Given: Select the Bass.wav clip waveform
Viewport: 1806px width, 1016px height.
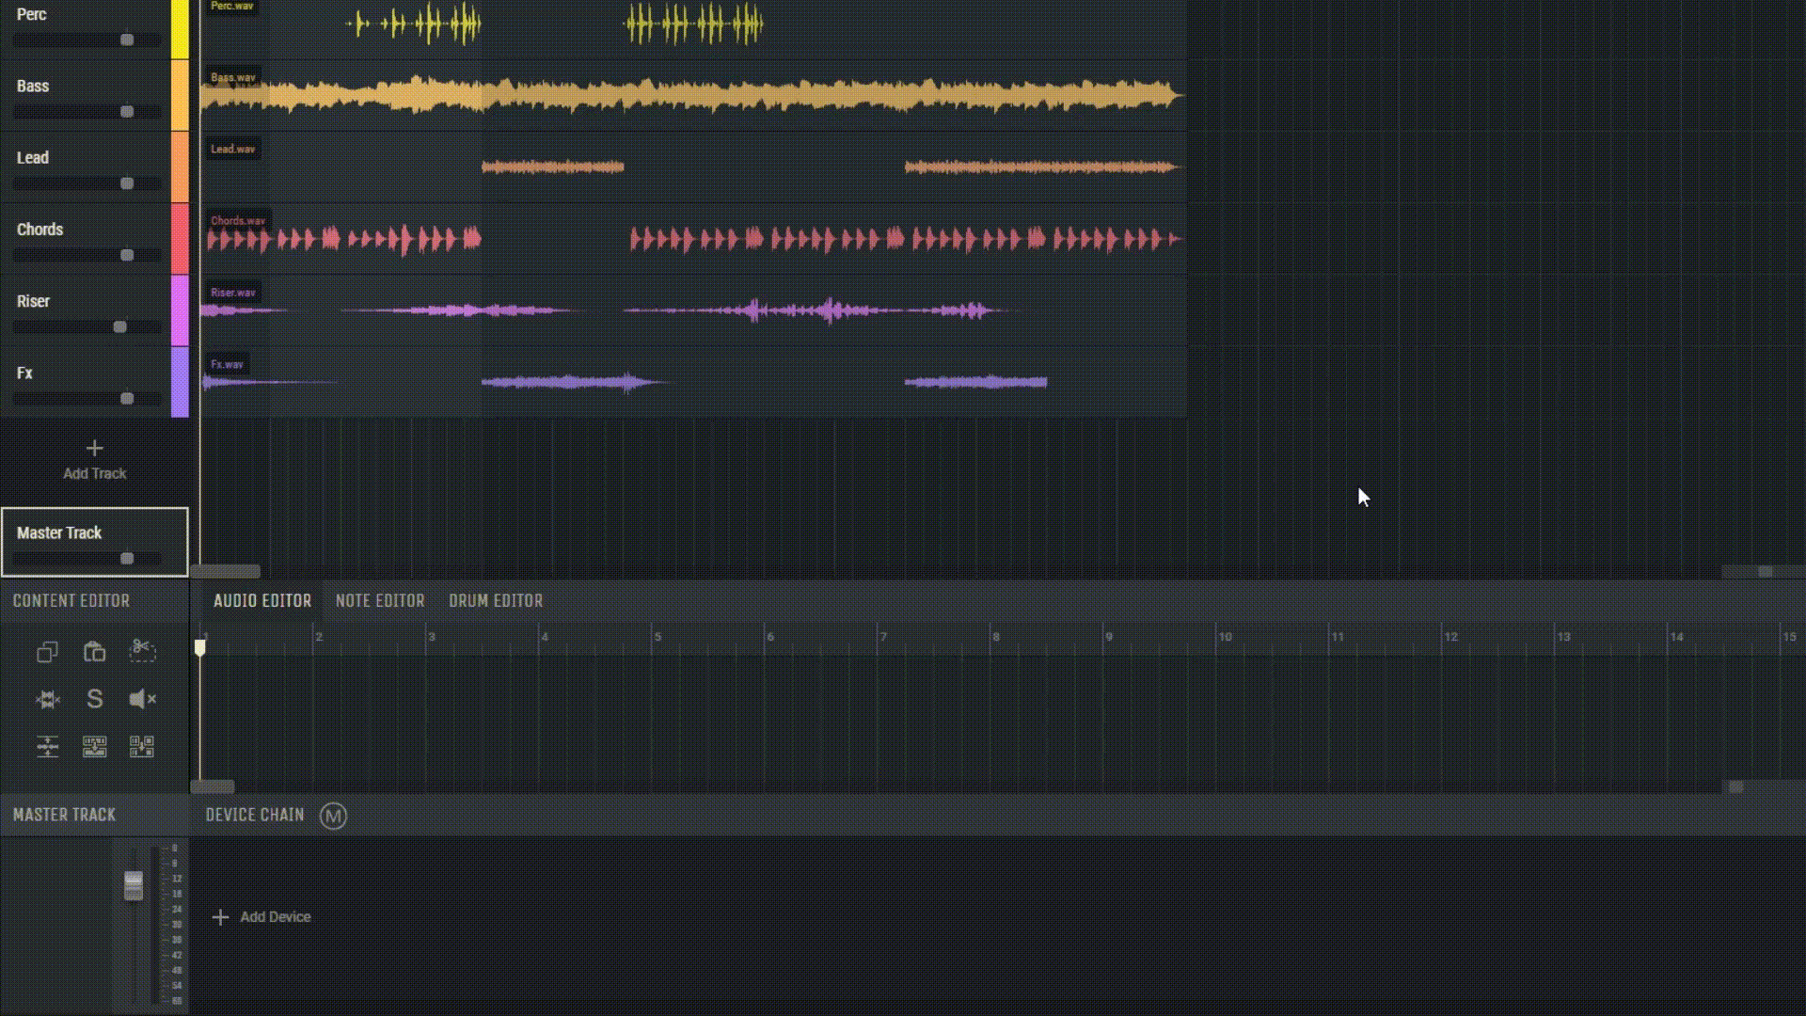Looking at the screenshot, I should [693, 95].
